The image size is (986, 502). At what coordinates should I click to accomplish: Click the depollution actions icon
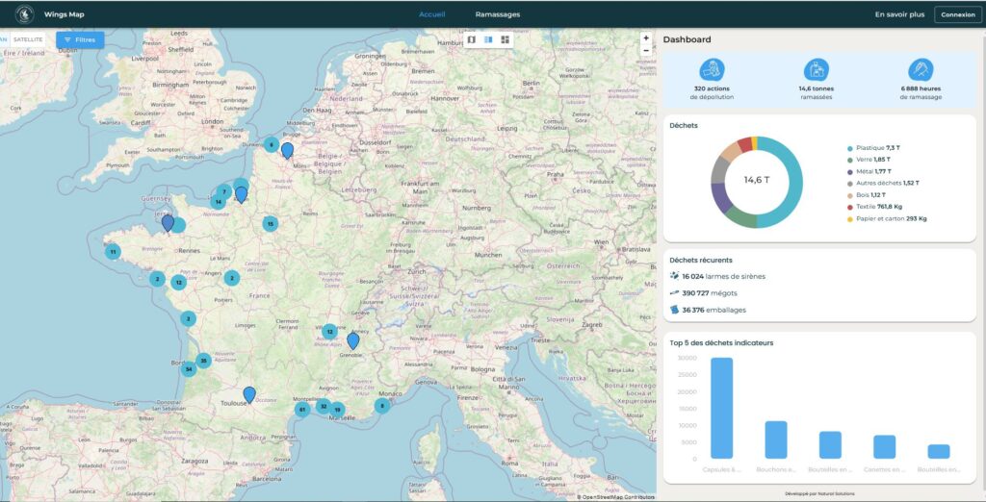pos(713,69)
